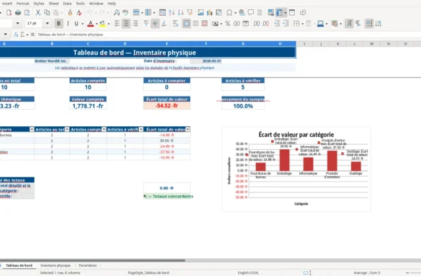
Task: Click the Insert Chart icon
Action: 210,12
